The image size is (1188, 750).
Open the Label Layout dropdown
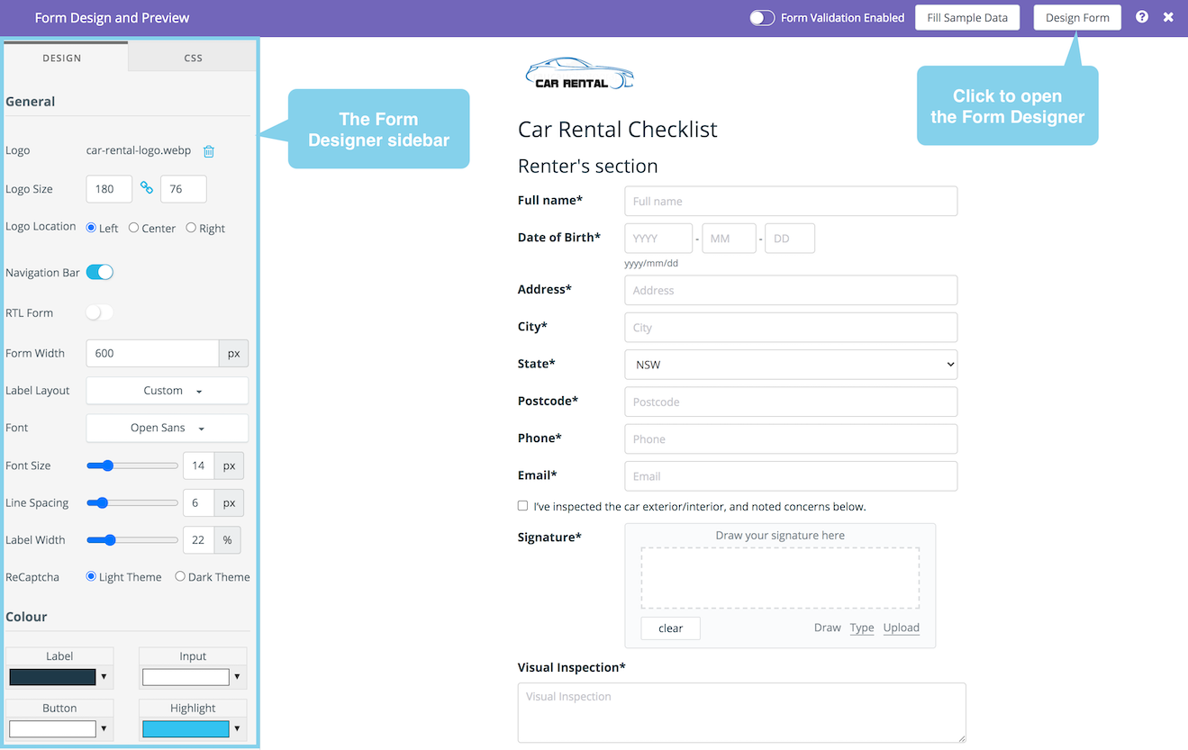pos(167,390)
